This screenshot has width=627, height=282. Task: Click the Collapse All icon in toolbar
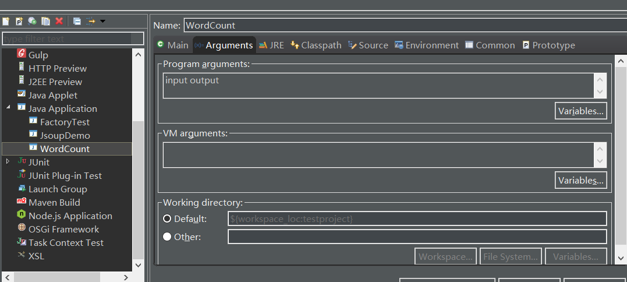pyautogui.click(x=77, y=21)
